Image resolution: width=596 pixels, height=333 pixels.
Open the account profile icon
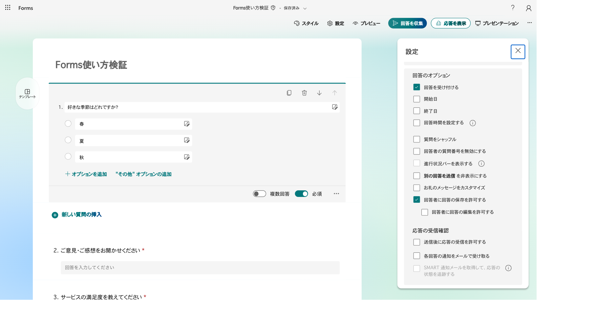[528, 8]
